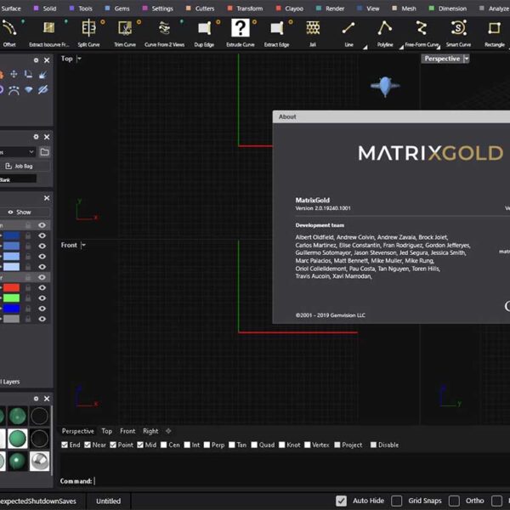Activate the Split Curve tool
This screenshot has height=510, width=510.
click(x=88, y=32)
